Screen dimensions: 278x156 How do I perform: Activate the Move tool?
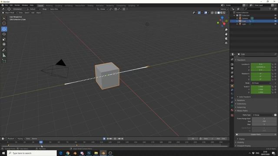4,29
